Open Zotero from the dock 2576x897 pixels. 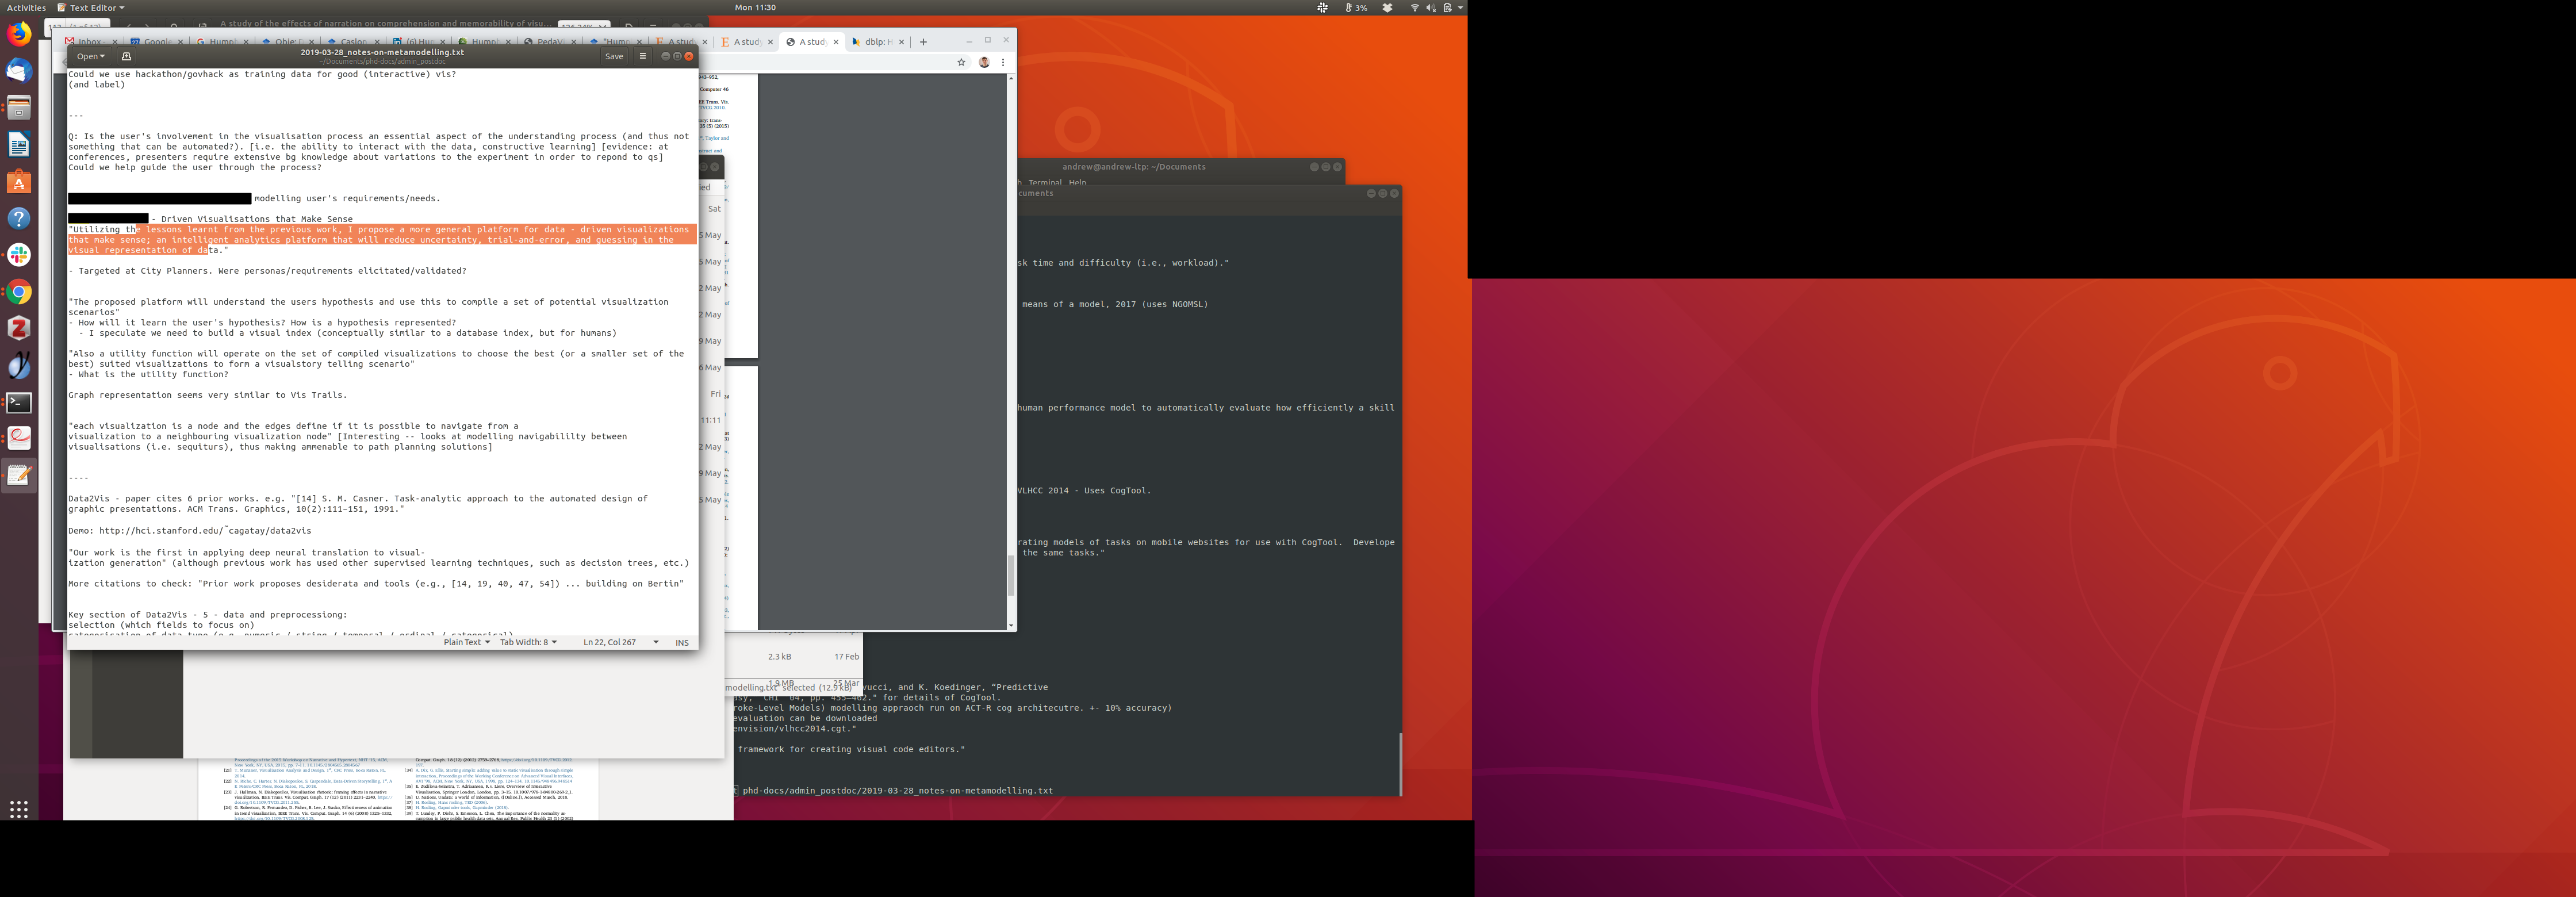point(19,328)
